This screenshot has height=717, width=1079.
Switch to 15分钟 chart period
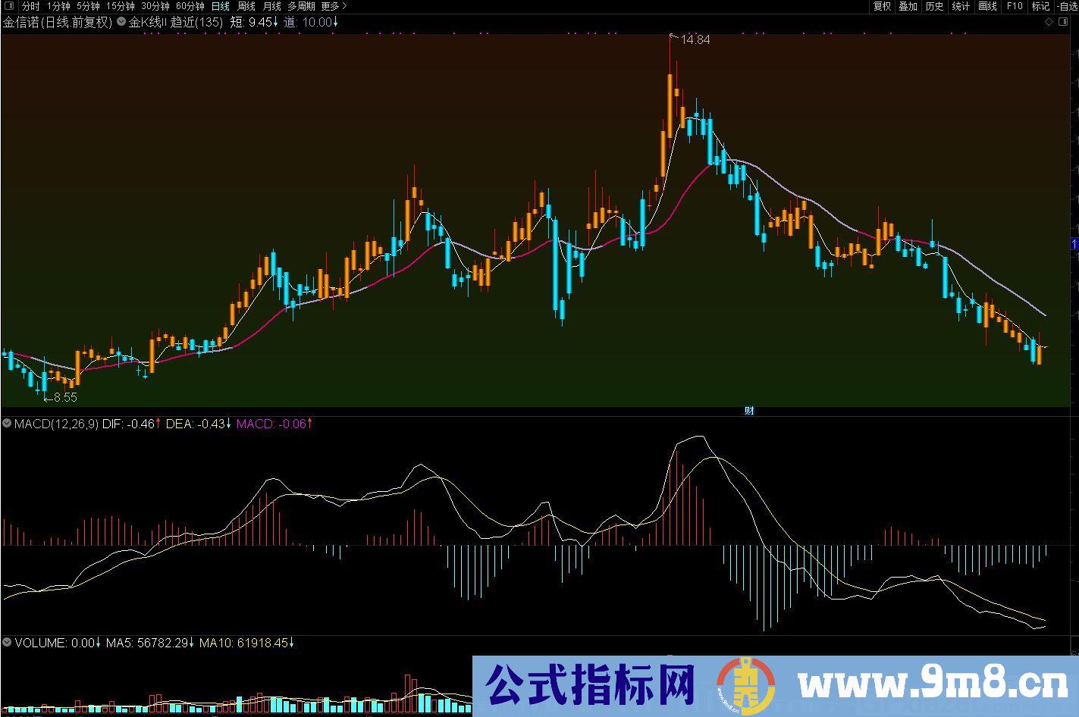121,6
